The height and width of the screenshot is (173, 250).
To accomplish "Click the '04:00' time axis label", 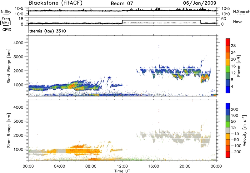I will [x=59, y=166].
